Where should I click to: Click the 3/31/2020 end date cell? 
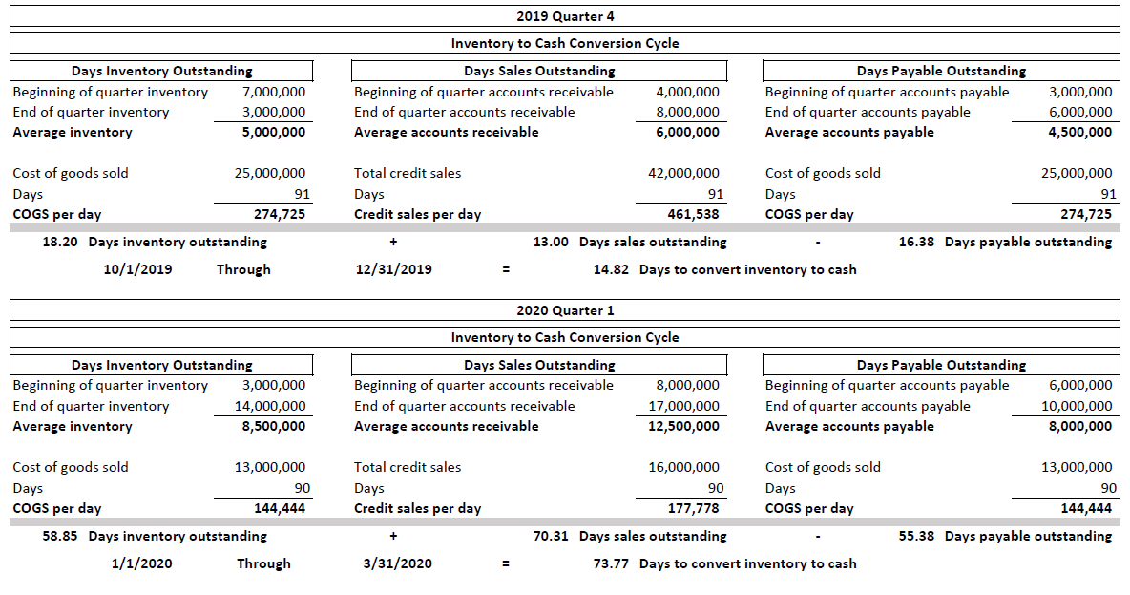(x=397, y=563)
